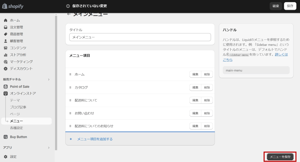
Task: Click the 顧客管理 person icon
Action: point(6,41)
